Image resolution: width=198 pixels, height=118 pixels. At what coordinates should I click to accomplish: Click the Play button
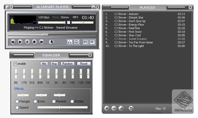pos(20,42)
